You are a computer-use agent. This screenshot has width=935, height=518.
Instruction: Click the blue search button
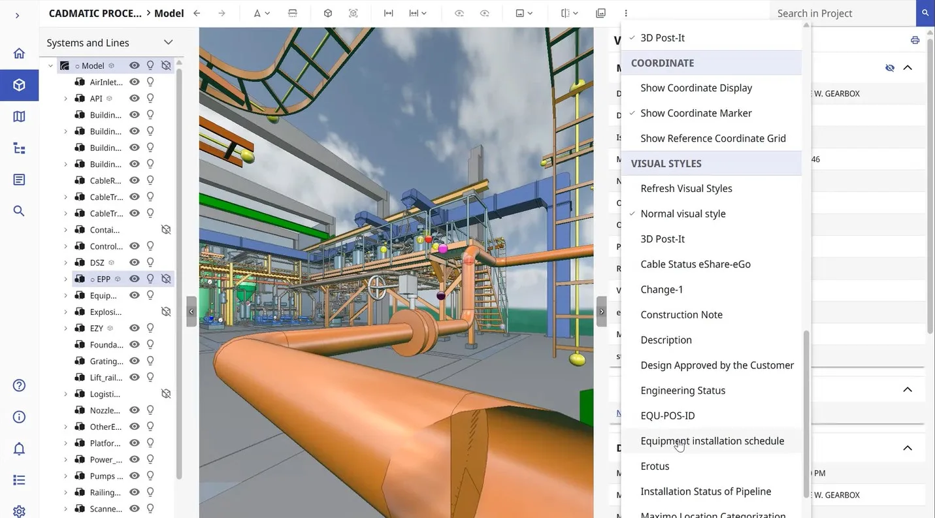[925, 13]
